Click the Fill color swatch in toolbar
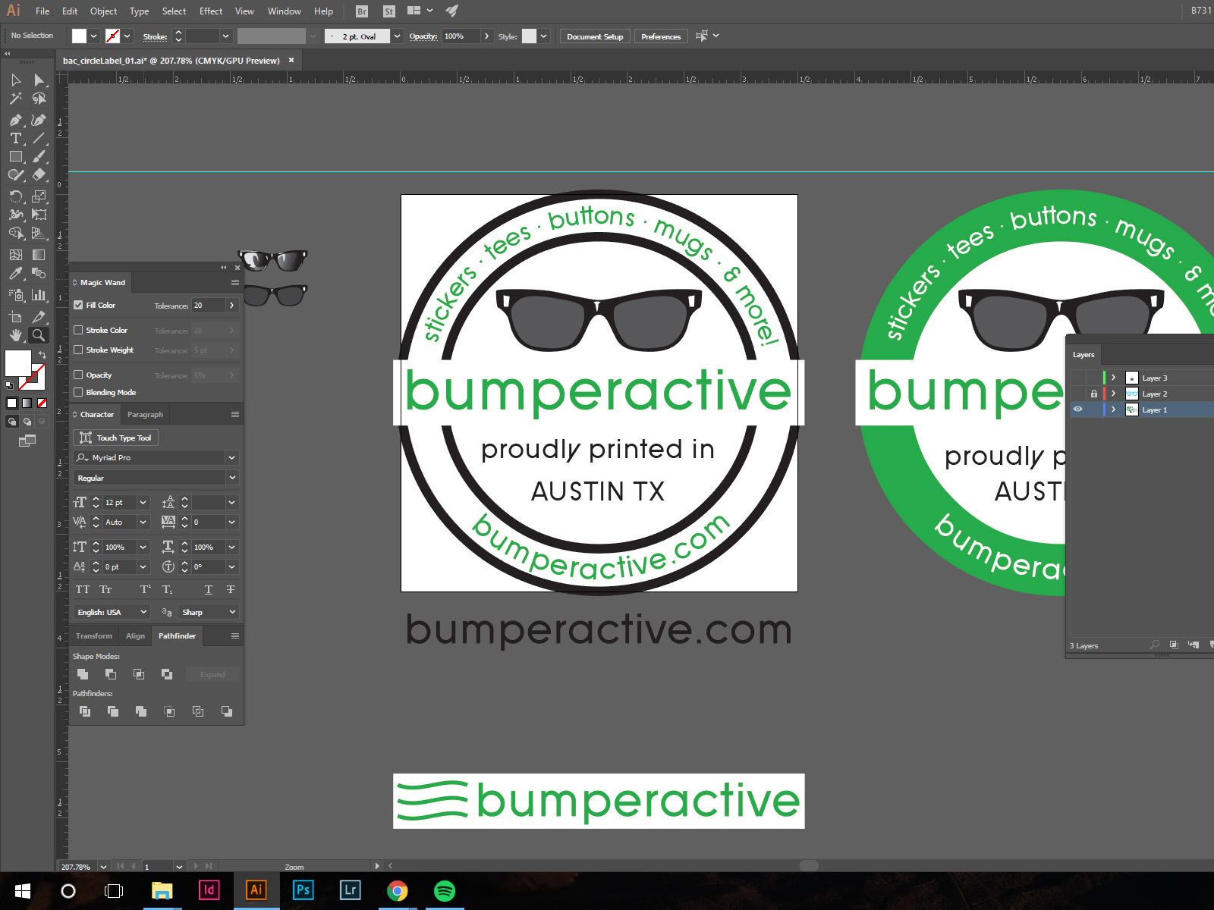Image resolution: width=1214 pixels, height=910 pixels. coord(18,363)
